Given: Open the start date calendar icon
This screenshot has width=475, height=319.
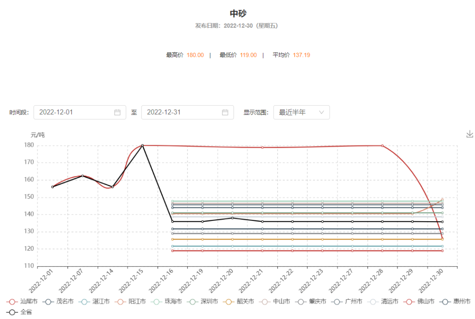Looking at the screenshot, I should [x=117, y=112].
